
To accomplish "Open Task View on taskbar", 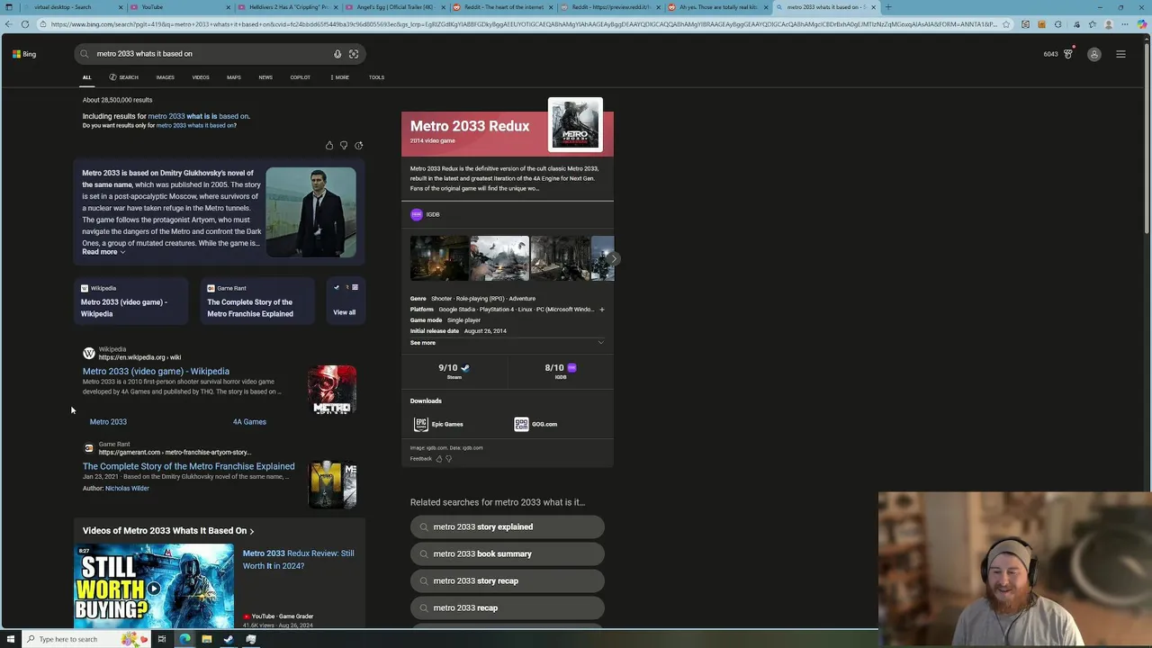I will (x=162, y=639).
